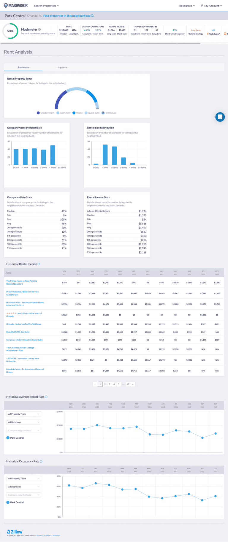Open the My Account menu
228x542 pixels.
pyautogui.click(x=211, y=6)
